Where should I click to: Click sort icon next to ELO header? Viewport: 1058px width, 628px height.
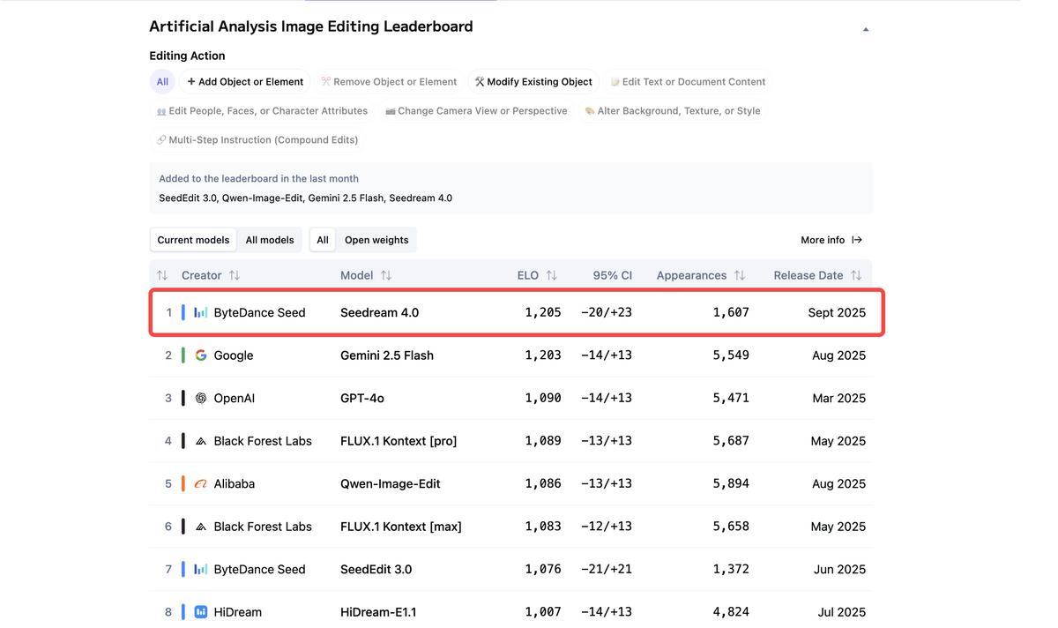click(x=551, y=275)
